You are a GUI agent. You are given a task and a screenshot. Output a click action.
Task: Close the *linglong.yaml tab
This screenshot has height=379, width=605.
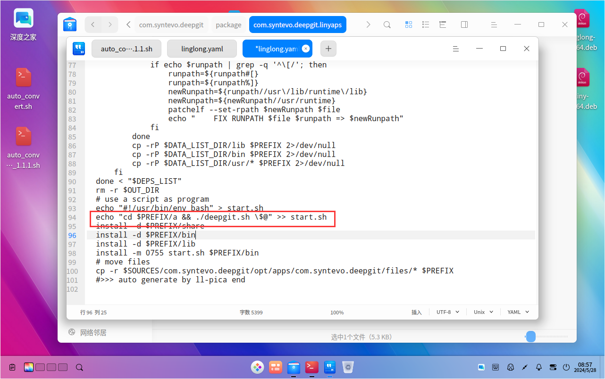(305, 49)
